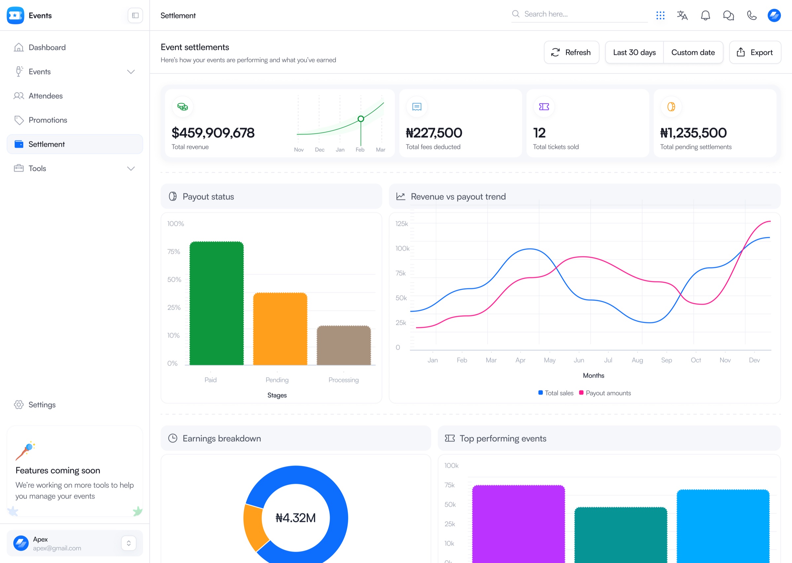Expand the Events submenu chevron
Viewport: 792px width, 563px height.
point(131,72)
